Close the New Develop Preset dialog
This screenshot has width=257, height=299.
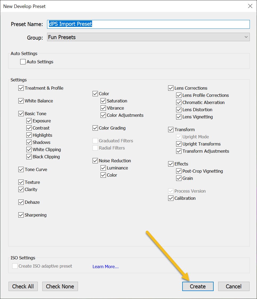[x=250, y=6]
